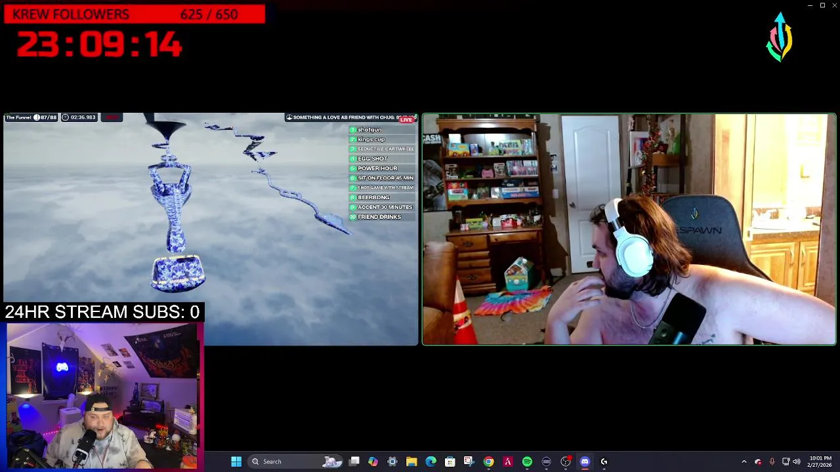Click the colorful arrow logo top right
The image size is (840, 472).
click(780, 37)
